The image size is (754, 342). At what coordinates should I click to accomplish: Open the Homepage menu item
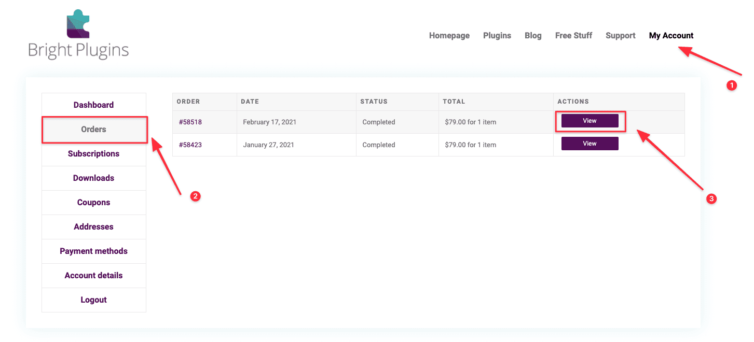[449, 35]
